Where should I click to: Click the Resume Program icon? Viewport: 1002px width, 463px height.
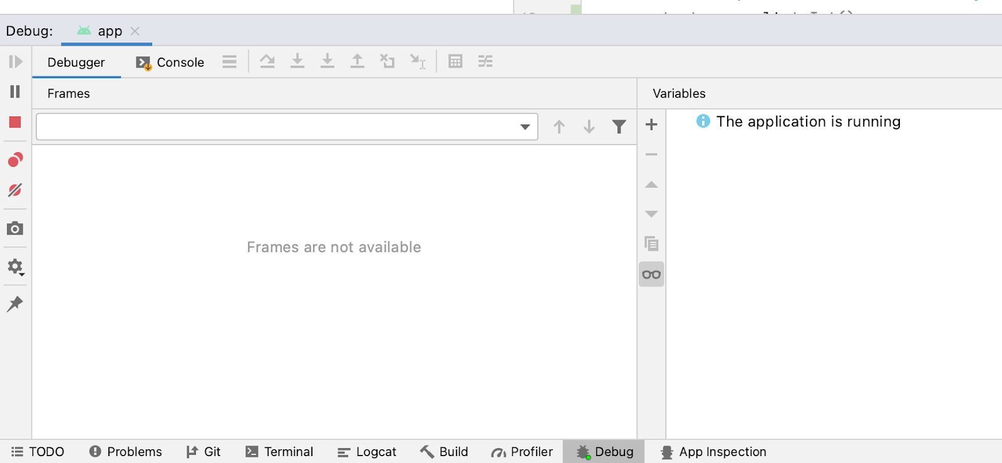(x=16, y=62)
